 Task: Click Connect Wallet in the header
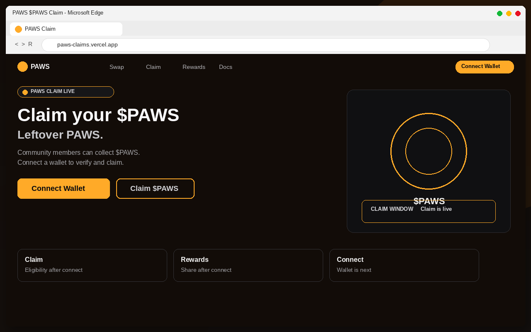[485, 67]
